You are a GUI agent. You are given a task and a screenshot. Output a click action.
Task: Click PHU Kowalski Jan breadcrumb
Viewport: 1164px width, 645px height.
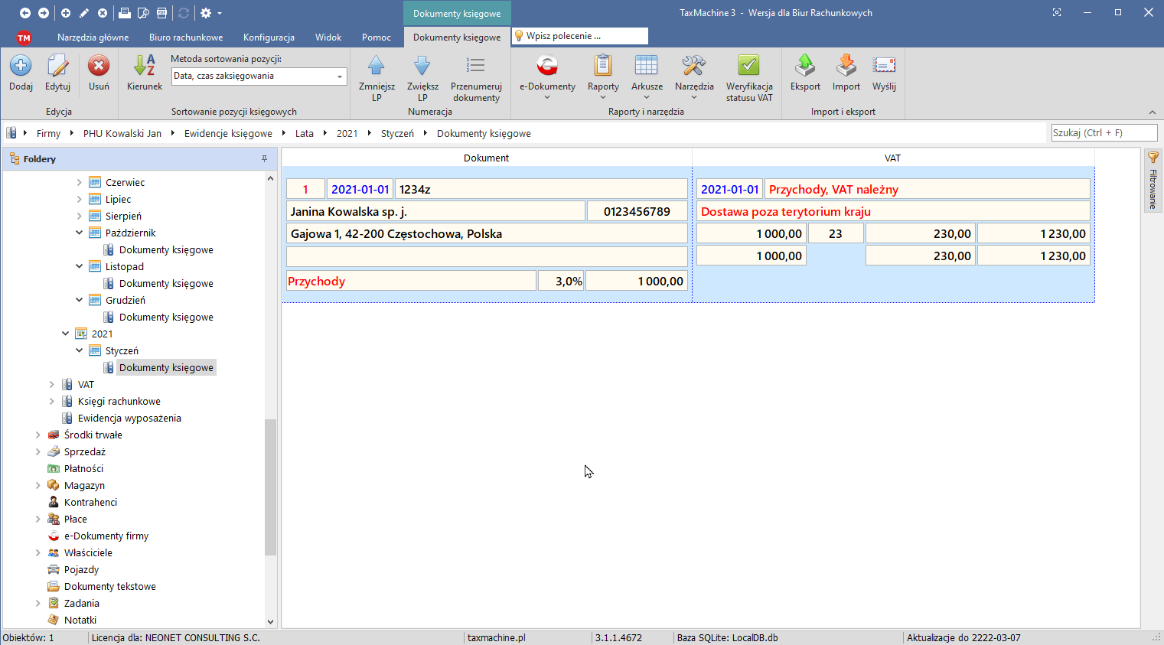(x=122, y=133)
